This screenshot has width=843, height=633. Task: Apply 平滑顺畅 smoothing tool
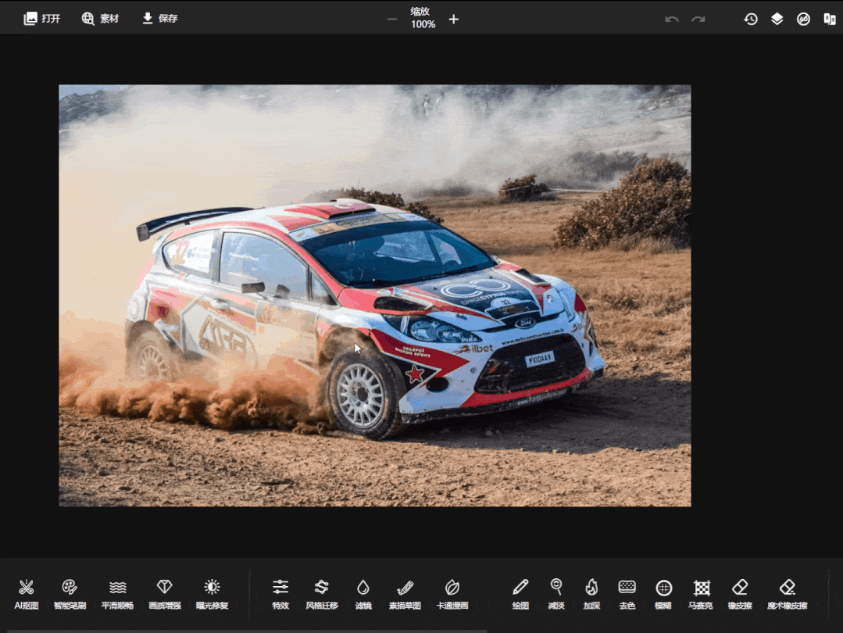coord(117,594)
